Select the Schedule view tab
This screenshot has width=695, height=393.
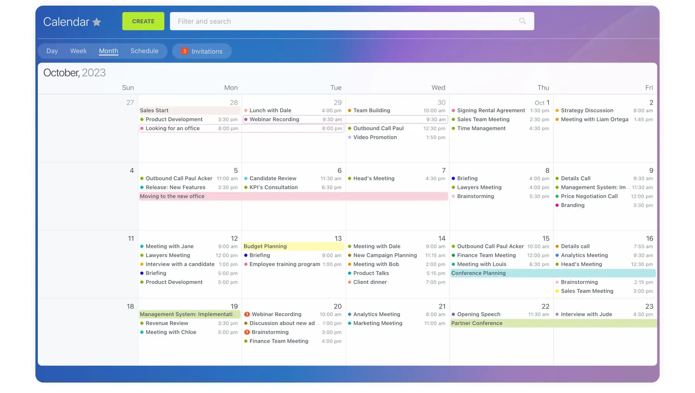pyautogui.click(x=144, y=51)
